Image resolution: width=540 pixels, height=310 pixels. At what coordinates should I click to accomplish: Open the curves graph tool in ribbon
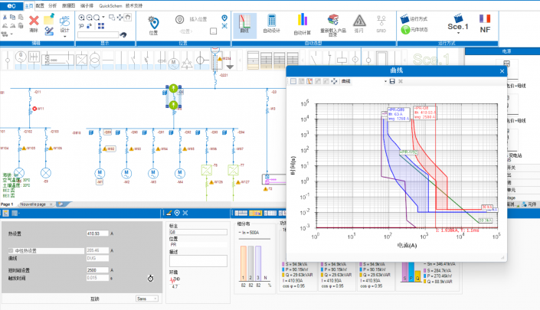click(244, 25)
